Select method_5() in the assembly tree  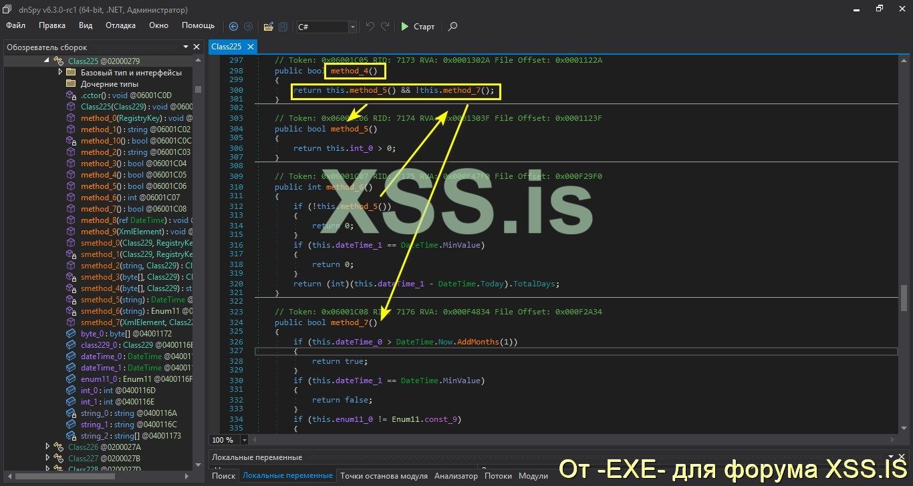pos(134,186)
